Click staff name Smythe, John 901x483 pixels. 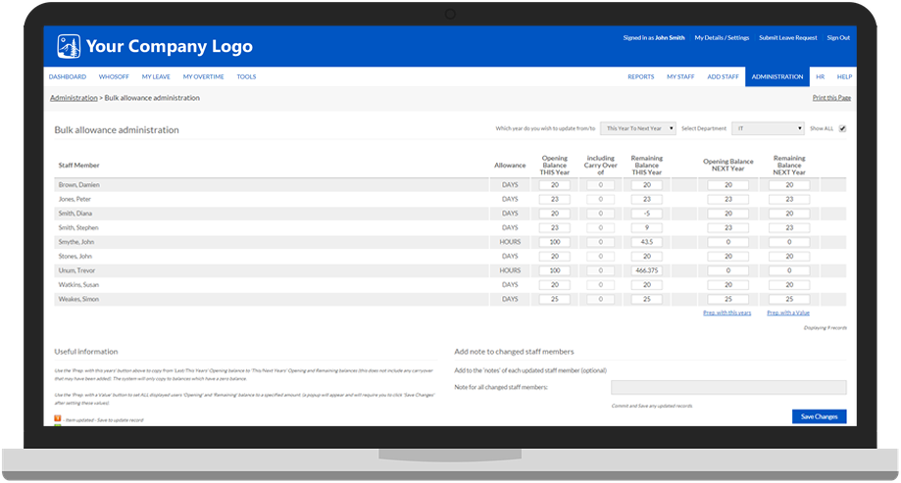point(76,242)
